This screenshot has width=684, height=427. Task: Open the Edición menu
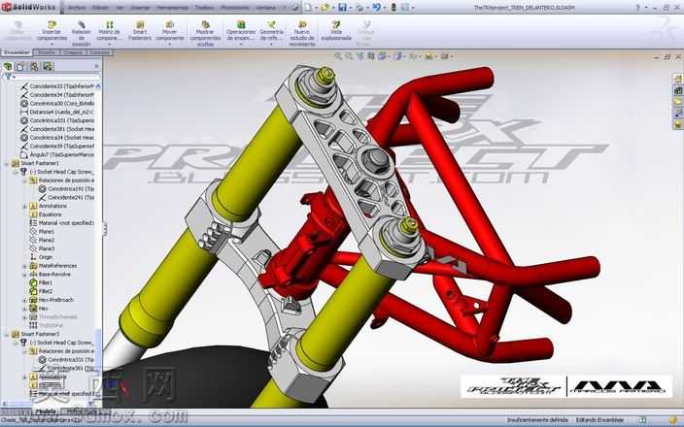[x=101, y=8]
